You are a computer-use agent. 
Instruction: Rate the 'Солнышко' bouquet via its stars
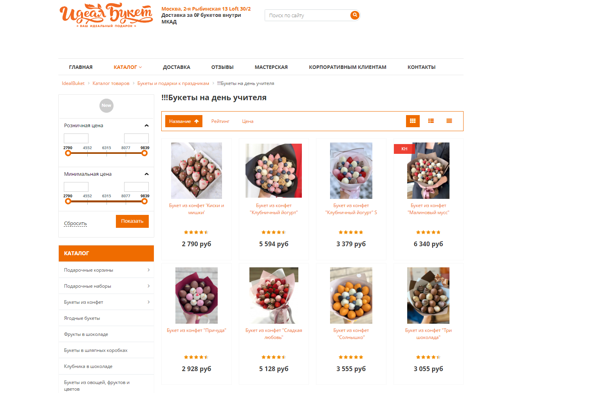click(x=351, y=357)
